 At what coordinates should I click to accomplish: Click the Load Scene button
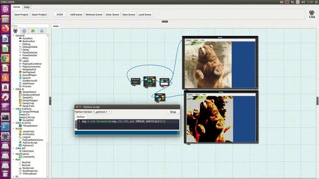coord(145,14)
